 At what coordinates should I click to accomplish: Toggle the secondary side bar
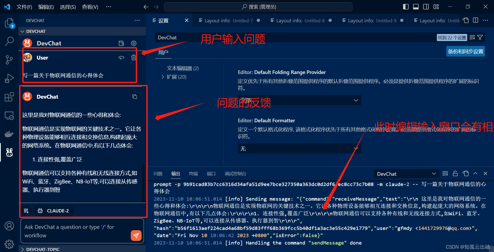point(426,7)
